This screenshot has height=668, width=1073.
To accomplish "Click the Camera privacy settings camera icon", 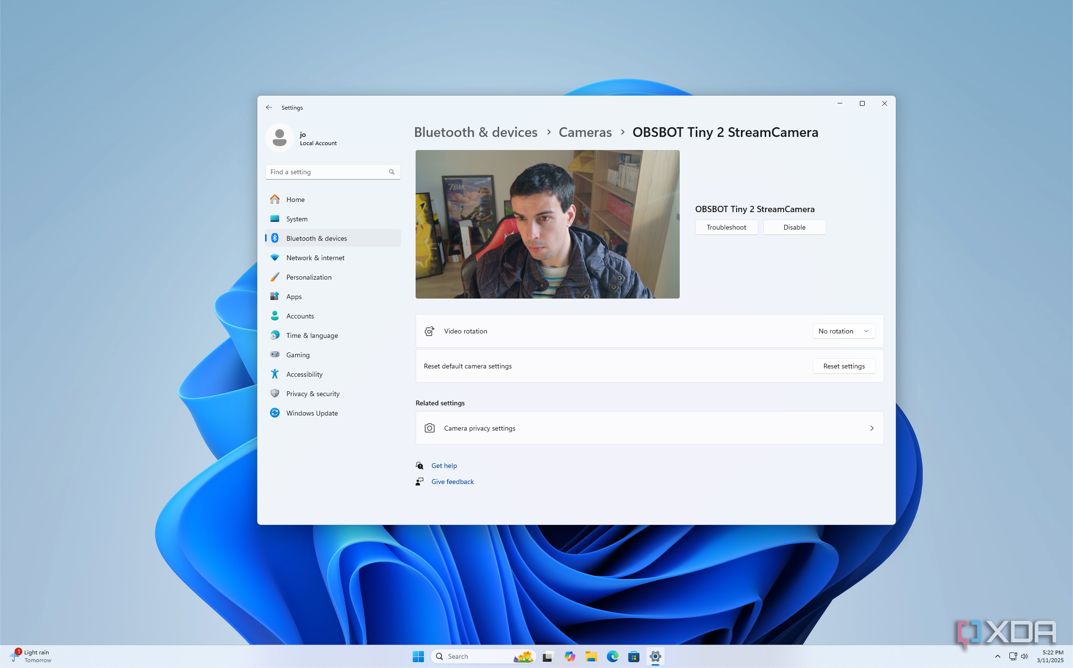I will point(429,428).
